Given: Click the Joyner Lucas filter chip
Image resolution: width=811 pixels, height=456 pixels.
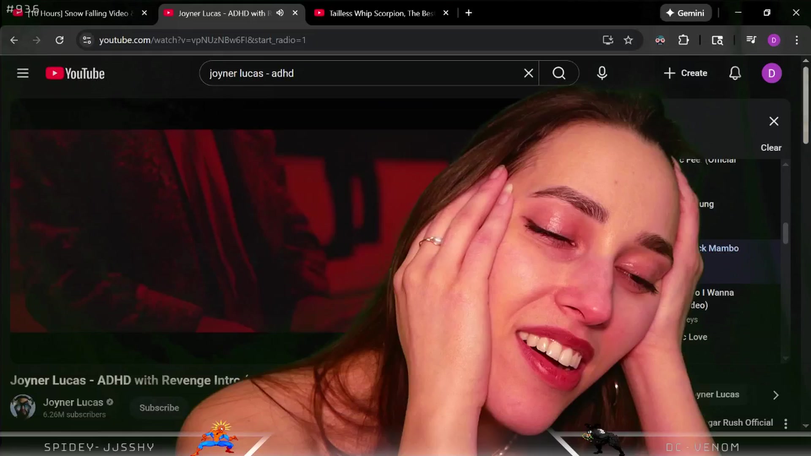Looking at the screenshot, I should pyautogui.click(x=717, y=395).
